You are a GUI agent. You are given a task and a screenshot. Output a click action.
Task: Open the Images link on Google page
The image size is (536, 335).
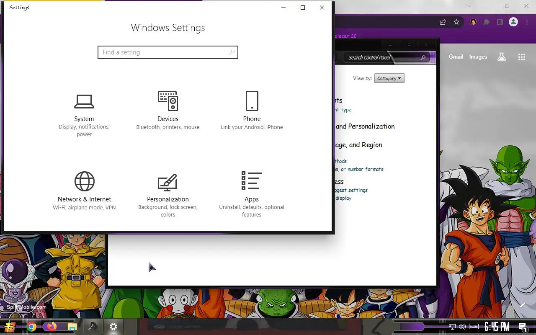(478, 57)
